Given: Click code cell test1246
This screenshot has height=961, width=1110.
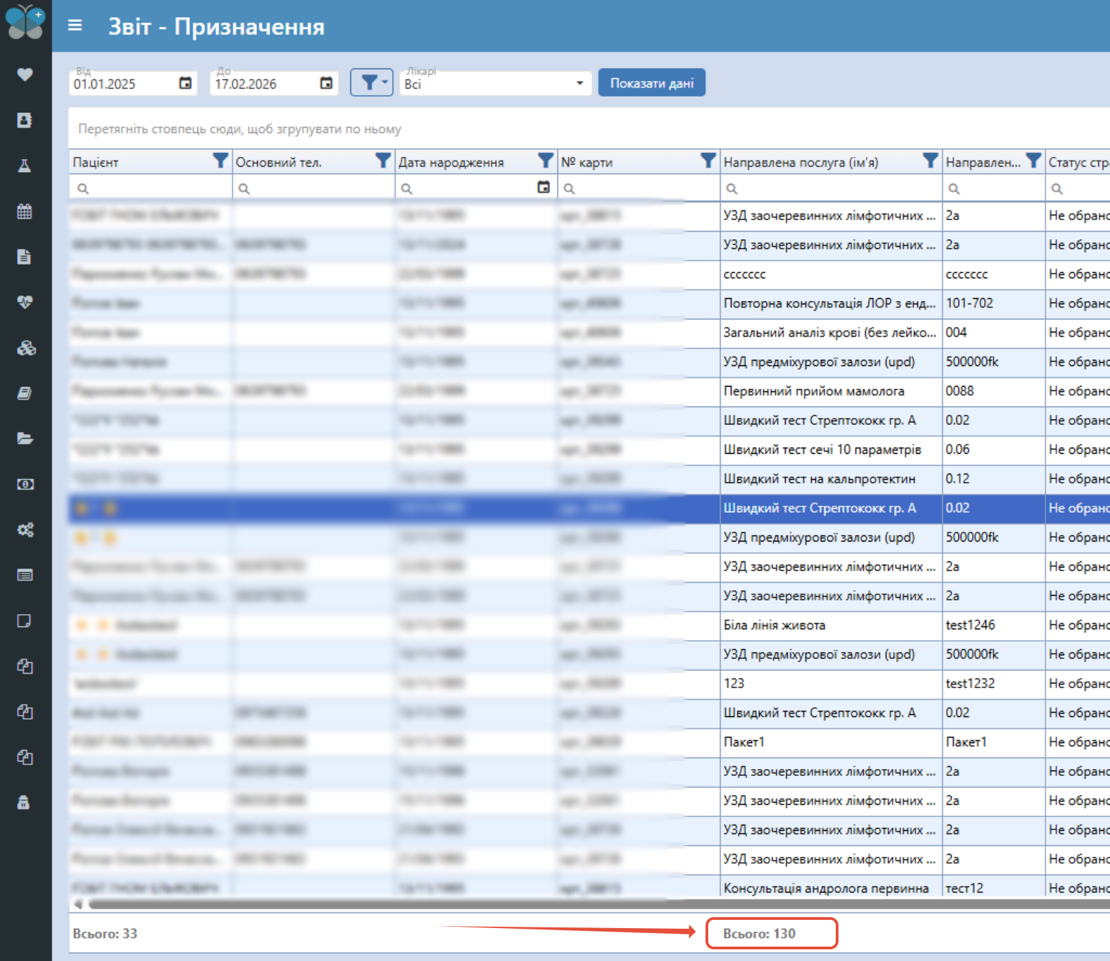Looking at the screenshot, I should (993, 625).
